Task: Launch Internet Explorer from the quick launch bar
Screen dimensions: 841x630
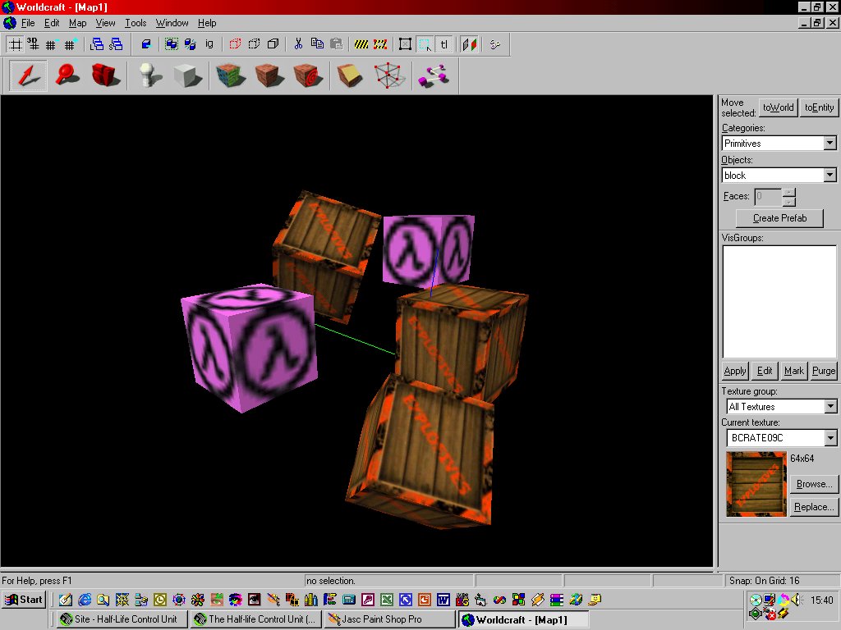Action: pos(85,600)
